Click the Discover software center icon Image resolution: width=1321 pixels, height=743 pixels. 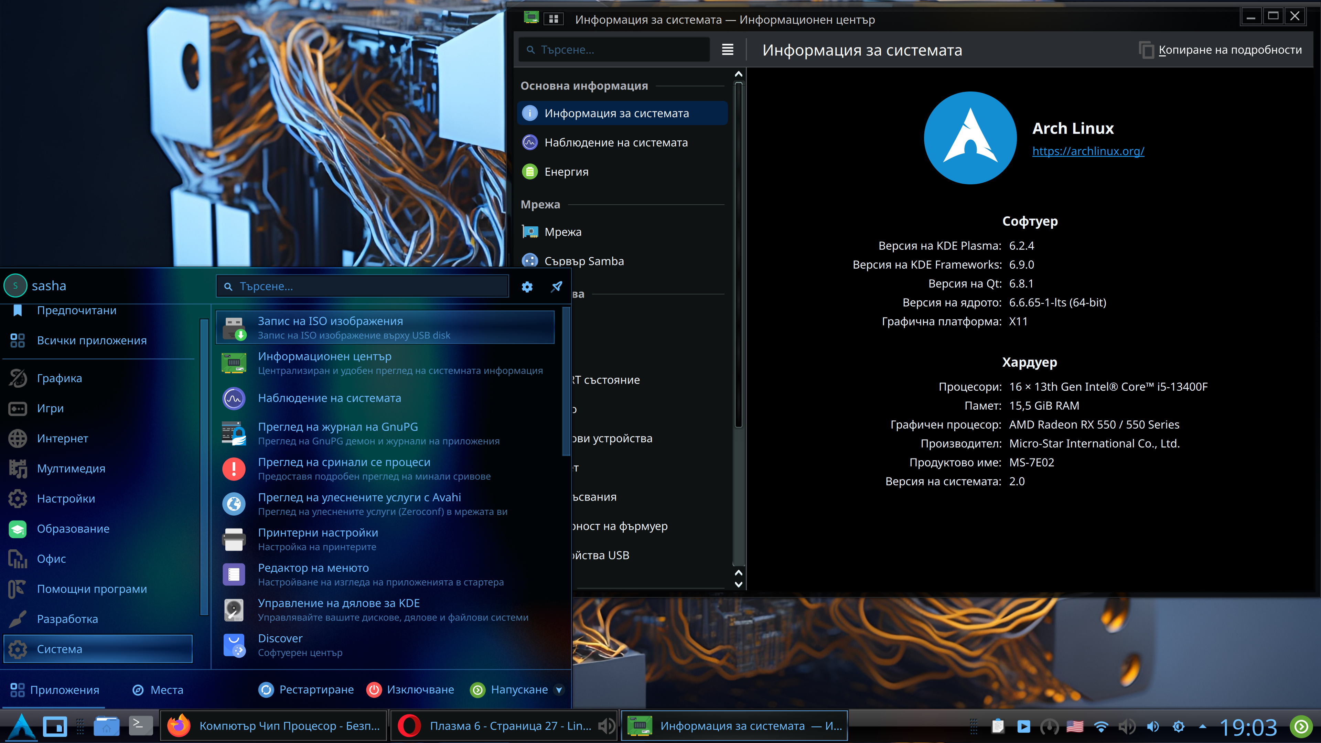coord(234,645)
